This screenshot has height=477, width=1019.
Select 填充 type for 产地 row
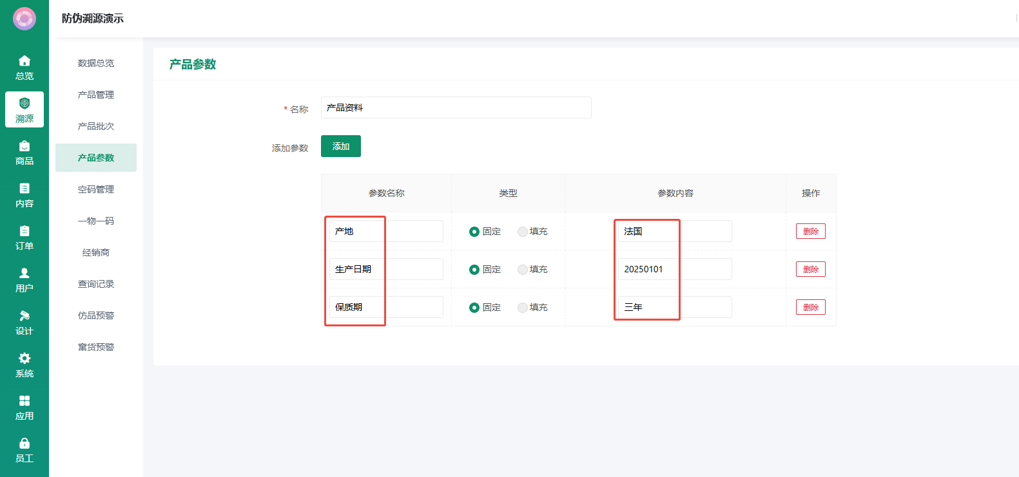(523, 232)
